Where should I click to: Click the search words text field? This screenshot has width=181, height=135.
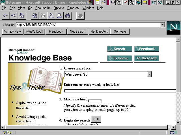[120, 91]
